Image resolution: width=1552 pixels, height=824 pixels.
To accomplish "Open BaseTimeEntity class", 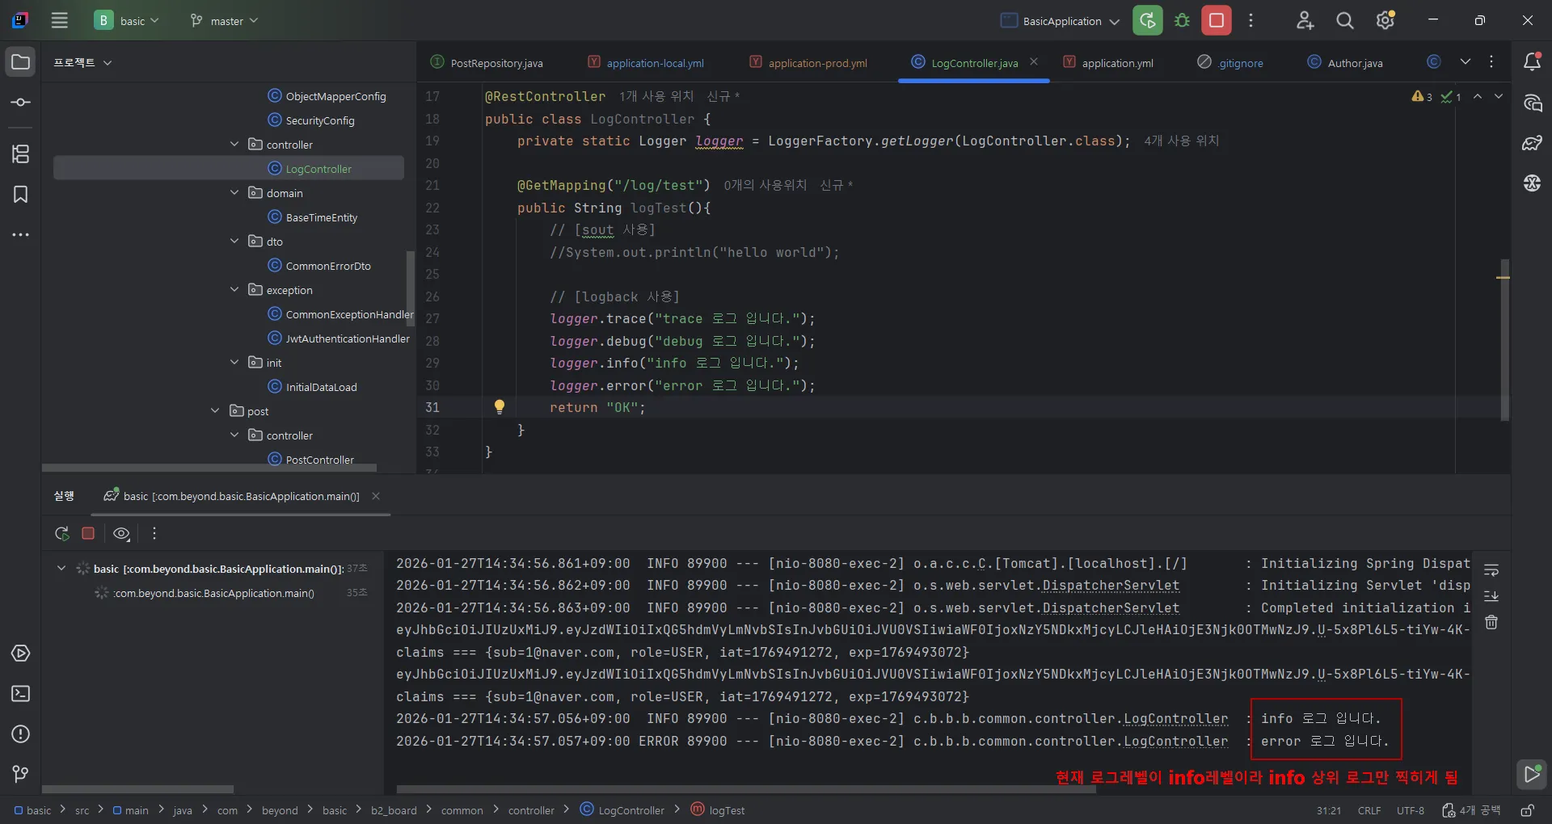I will pos(312,217).
